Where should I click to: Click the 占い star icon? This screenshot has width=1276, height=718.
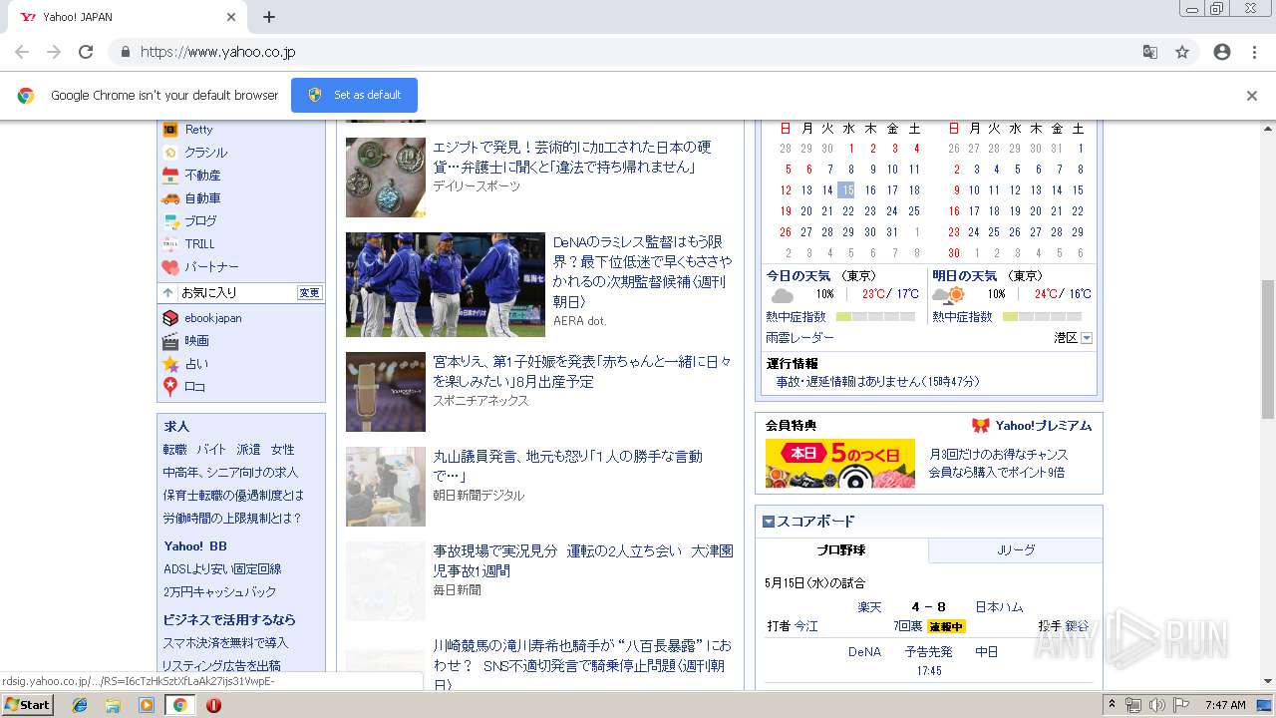pyautogui.click(x=170, y=364)
